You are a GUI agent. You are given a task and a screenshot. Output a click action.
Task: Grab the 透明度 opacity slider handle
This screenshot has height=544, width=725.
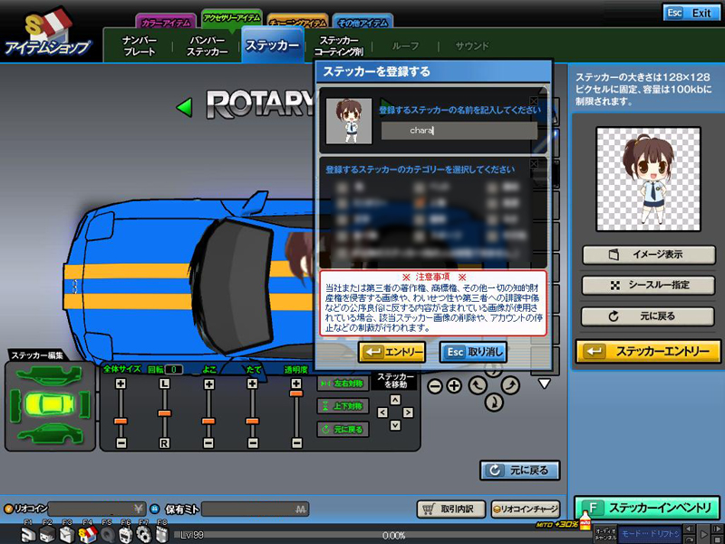pyautogui.click(x=296, y=393)
